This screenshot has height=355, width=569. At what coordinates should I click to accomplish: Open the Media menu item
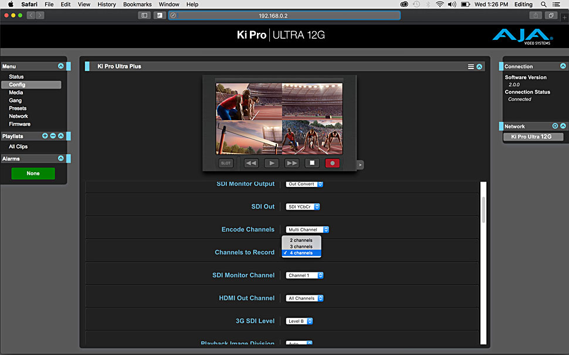(x=16, y=93)
